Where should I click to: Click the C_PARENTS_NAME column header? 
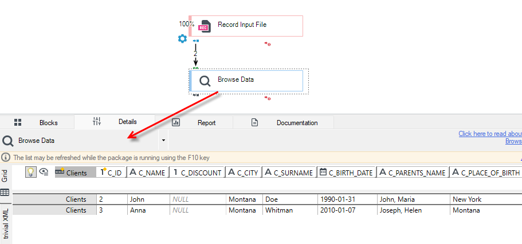(413, 173)
